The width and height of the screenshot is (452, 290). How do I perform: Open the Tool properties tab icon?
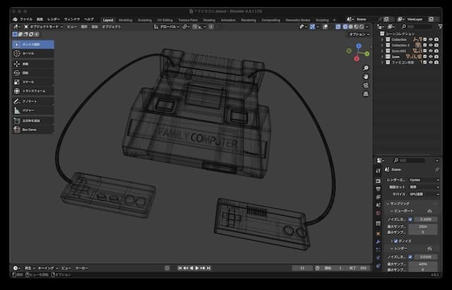(x=379, y=171)
